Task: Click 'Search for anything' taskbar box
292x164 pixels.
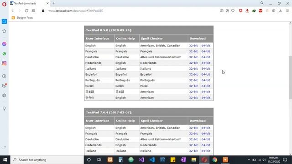Action: point(47,160)
